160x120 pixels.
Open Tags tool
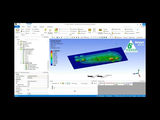tap(105, 29)
